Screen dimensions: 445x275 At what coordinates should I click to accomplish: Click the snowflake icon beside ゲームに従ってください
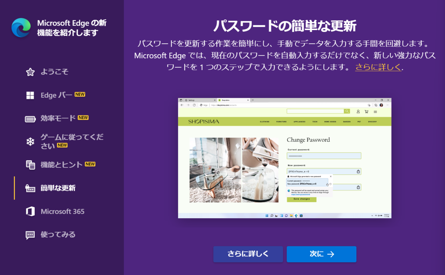point(30,141)
